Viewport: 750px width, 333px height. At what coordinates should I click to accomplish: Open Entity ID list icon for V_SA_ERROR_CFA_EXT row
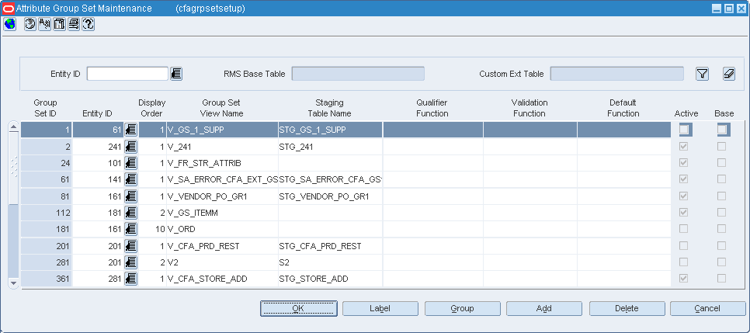tap(130, 179)
